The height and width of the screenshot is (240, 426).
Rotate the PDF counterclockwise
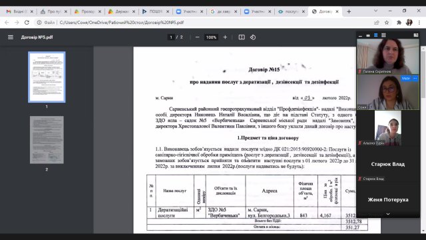click(x=253, y=37)
